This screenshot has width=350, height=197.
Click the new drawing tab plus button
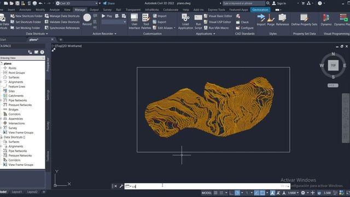click(61, 39)
